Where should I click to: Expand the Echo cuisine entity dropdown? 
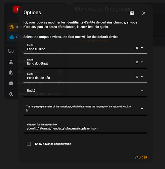(142, 48)
